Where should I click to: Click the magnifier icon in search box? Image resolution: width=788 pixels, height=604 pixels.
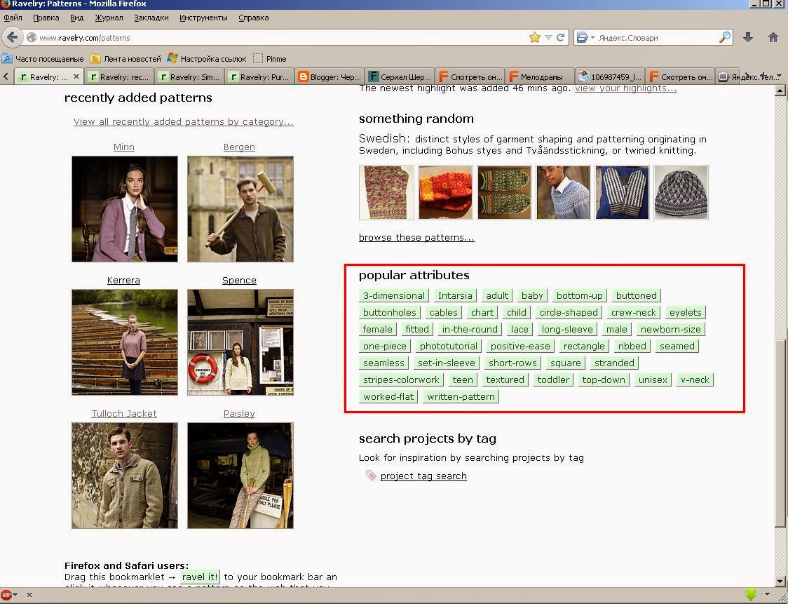(725, 37)
